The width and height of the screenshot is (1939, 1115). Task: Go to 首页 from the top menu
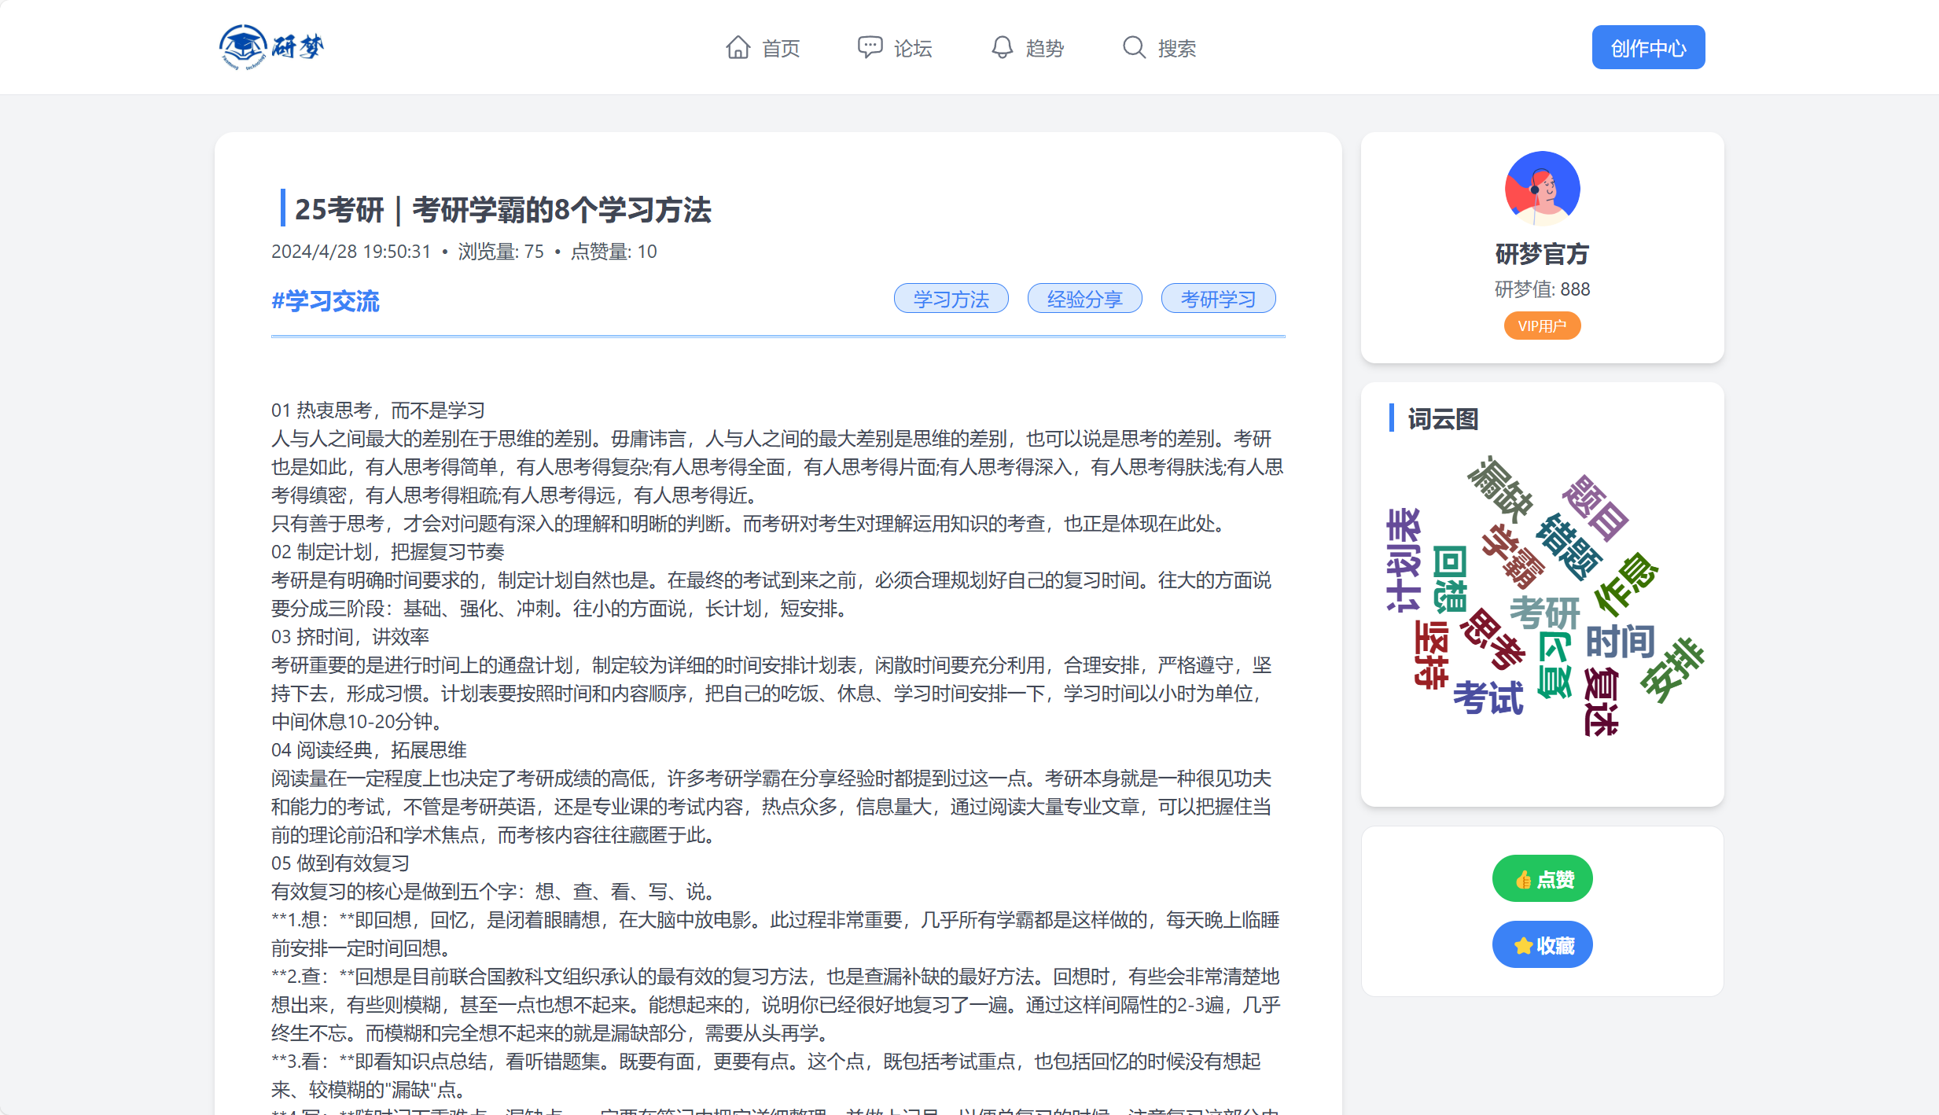click(781, 48)
